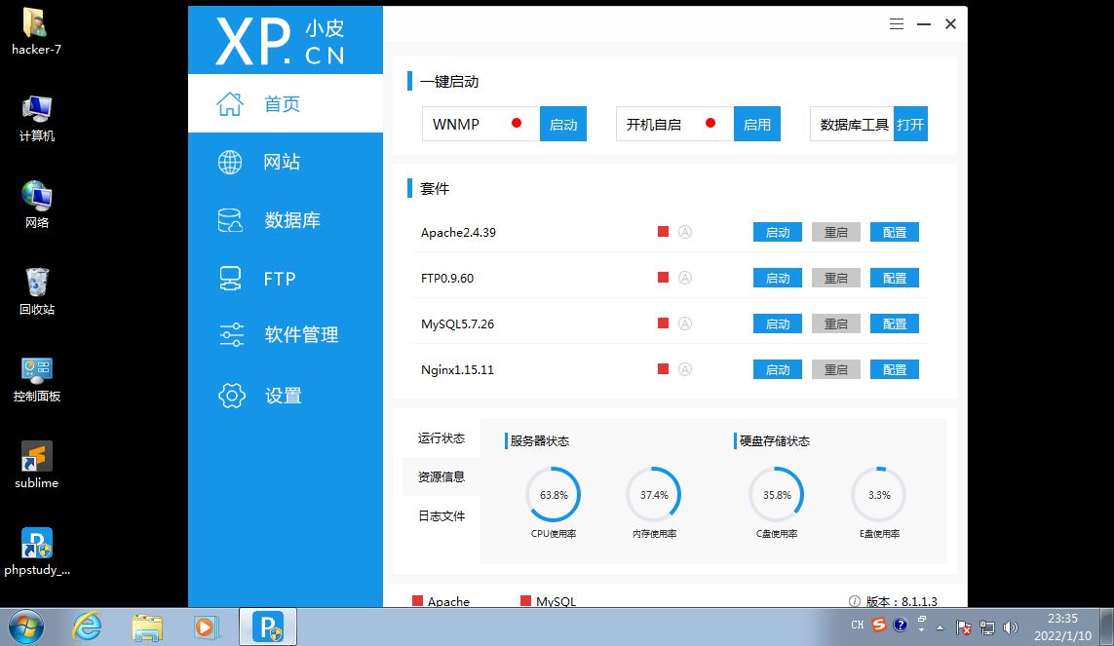1114x646 pixels.
Task: Click the E盘使用率 3.3% gauge
Action: click(879, 495)
